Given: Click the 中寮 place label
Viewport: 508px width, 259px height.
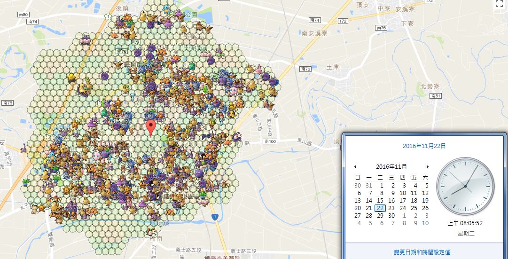Looking at the screenshot, I should (384, 9).
